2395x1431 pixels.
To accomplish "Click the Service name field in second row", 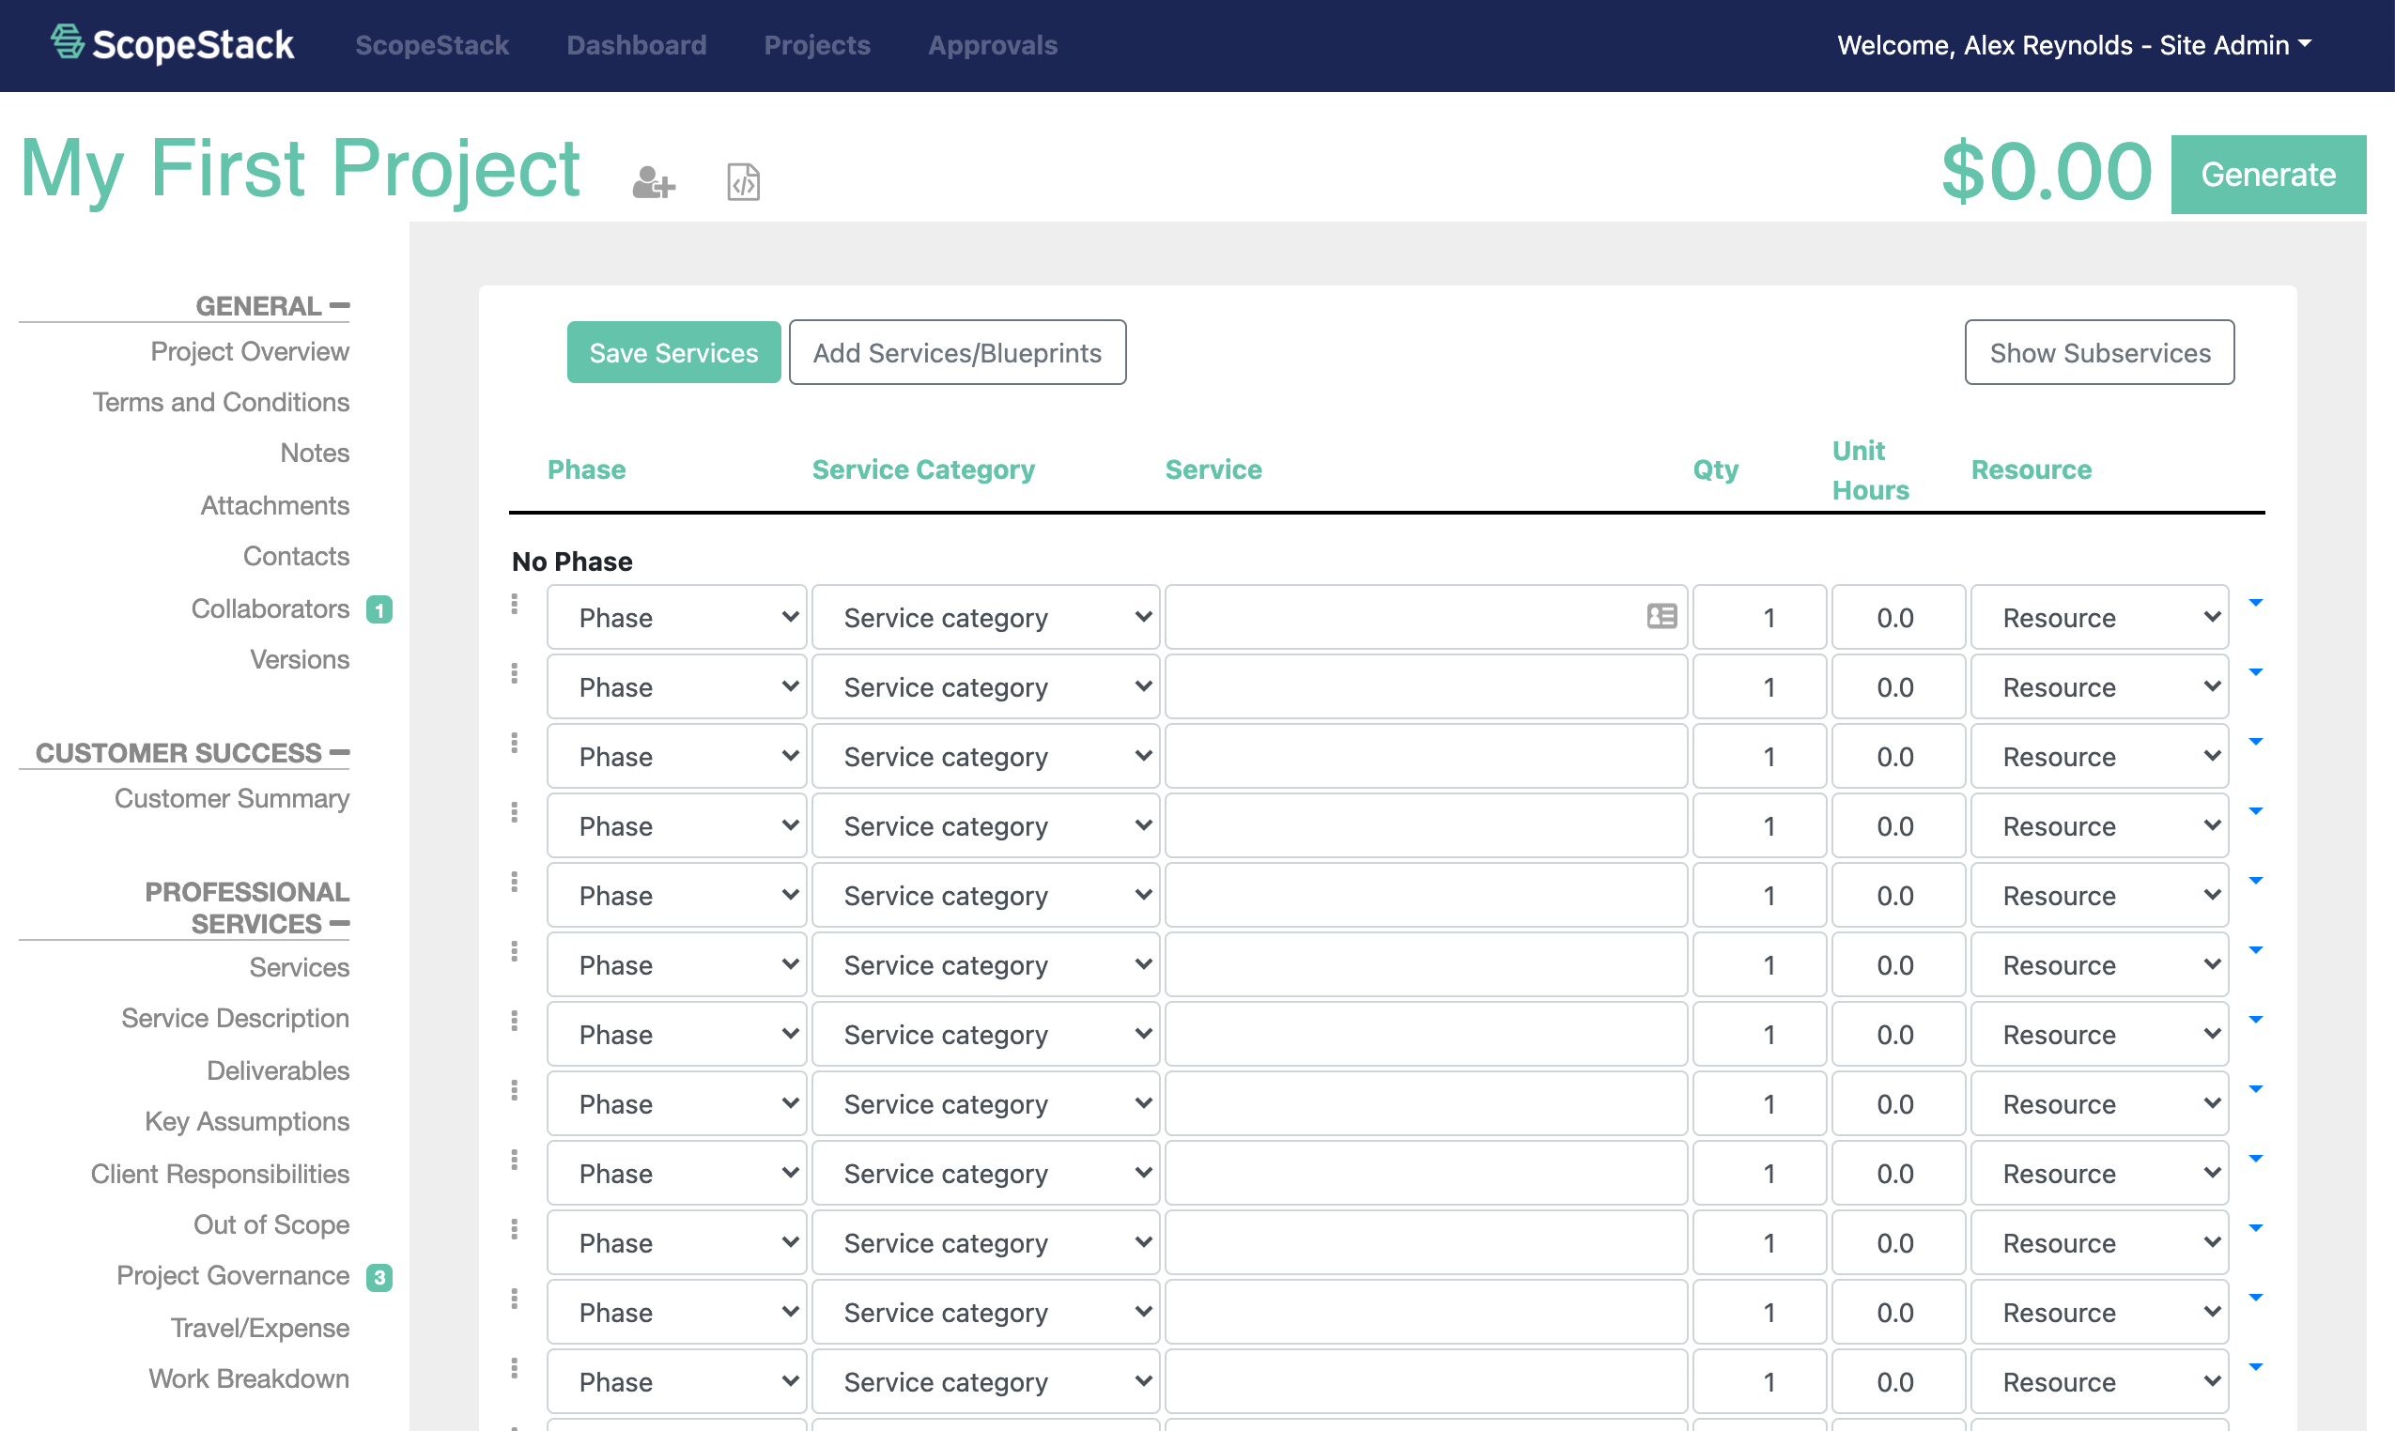I will [1426, 686].
